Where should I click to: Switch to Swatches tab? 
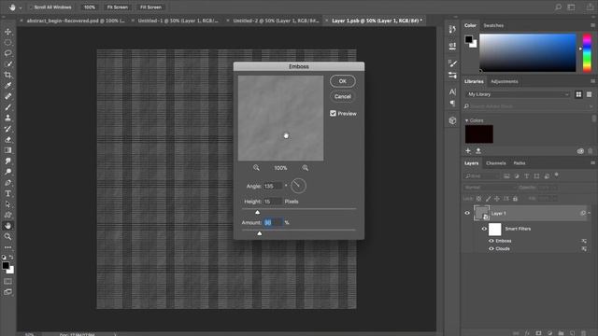[493, 25]
